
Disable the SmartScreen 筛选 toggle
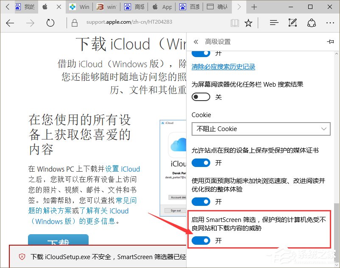click(201, 240)
